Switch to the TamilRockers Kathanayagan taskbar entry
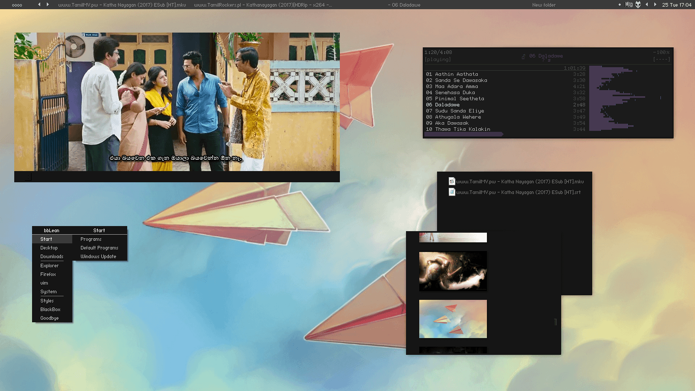Viewport: 695px width, 391px height. 263,5
